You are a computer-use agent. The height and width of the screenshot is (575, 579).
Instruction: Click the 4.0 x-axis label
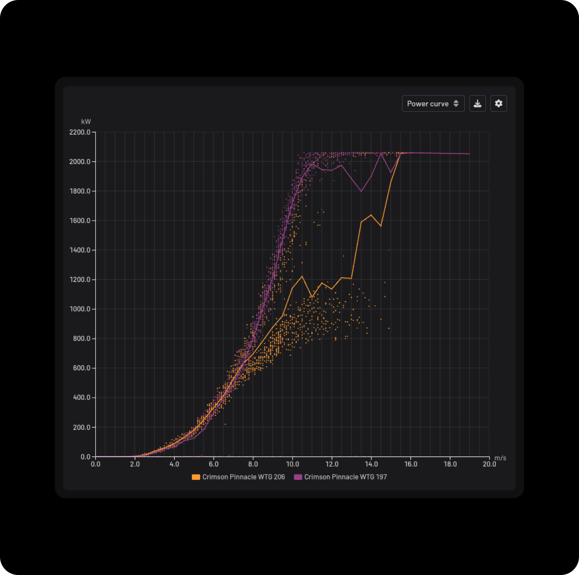pyautogui.click(x=174, y=464)
